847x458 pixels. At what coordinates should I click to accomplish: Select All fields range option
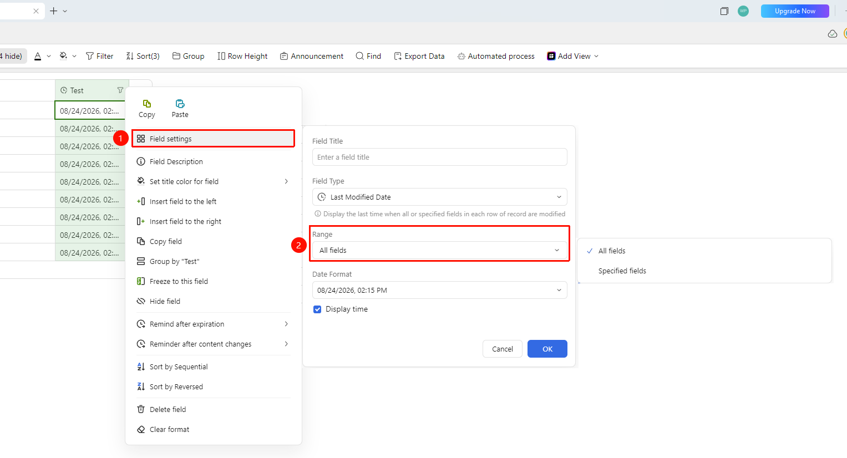(704, 251)
